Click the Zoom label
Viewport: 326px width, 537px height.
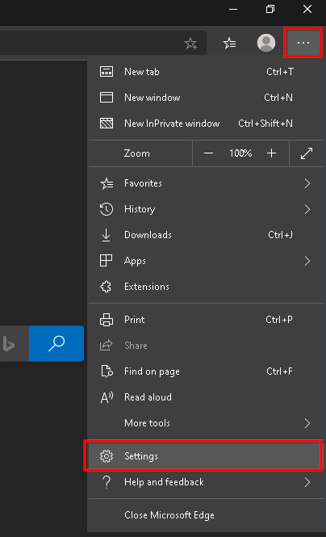(x=137, y=153)
